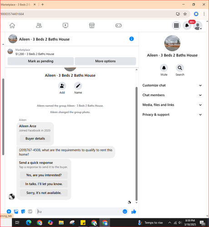Go to Facebook Home feed icon
This screenshot has width=209, height=227.
click(12, 25)
